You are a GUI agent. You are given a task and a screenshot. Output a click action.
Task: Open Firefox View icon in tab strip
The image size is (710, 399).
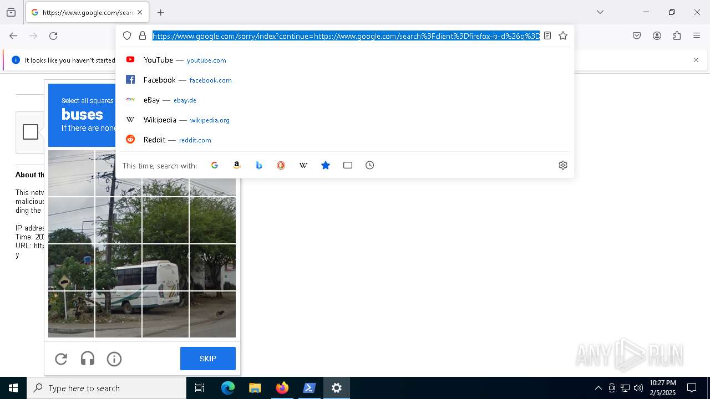coord(11,12)
